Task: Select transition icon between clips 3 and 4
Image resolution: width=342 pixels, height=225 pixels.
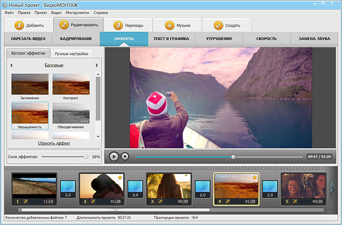Action: point(203,188)
